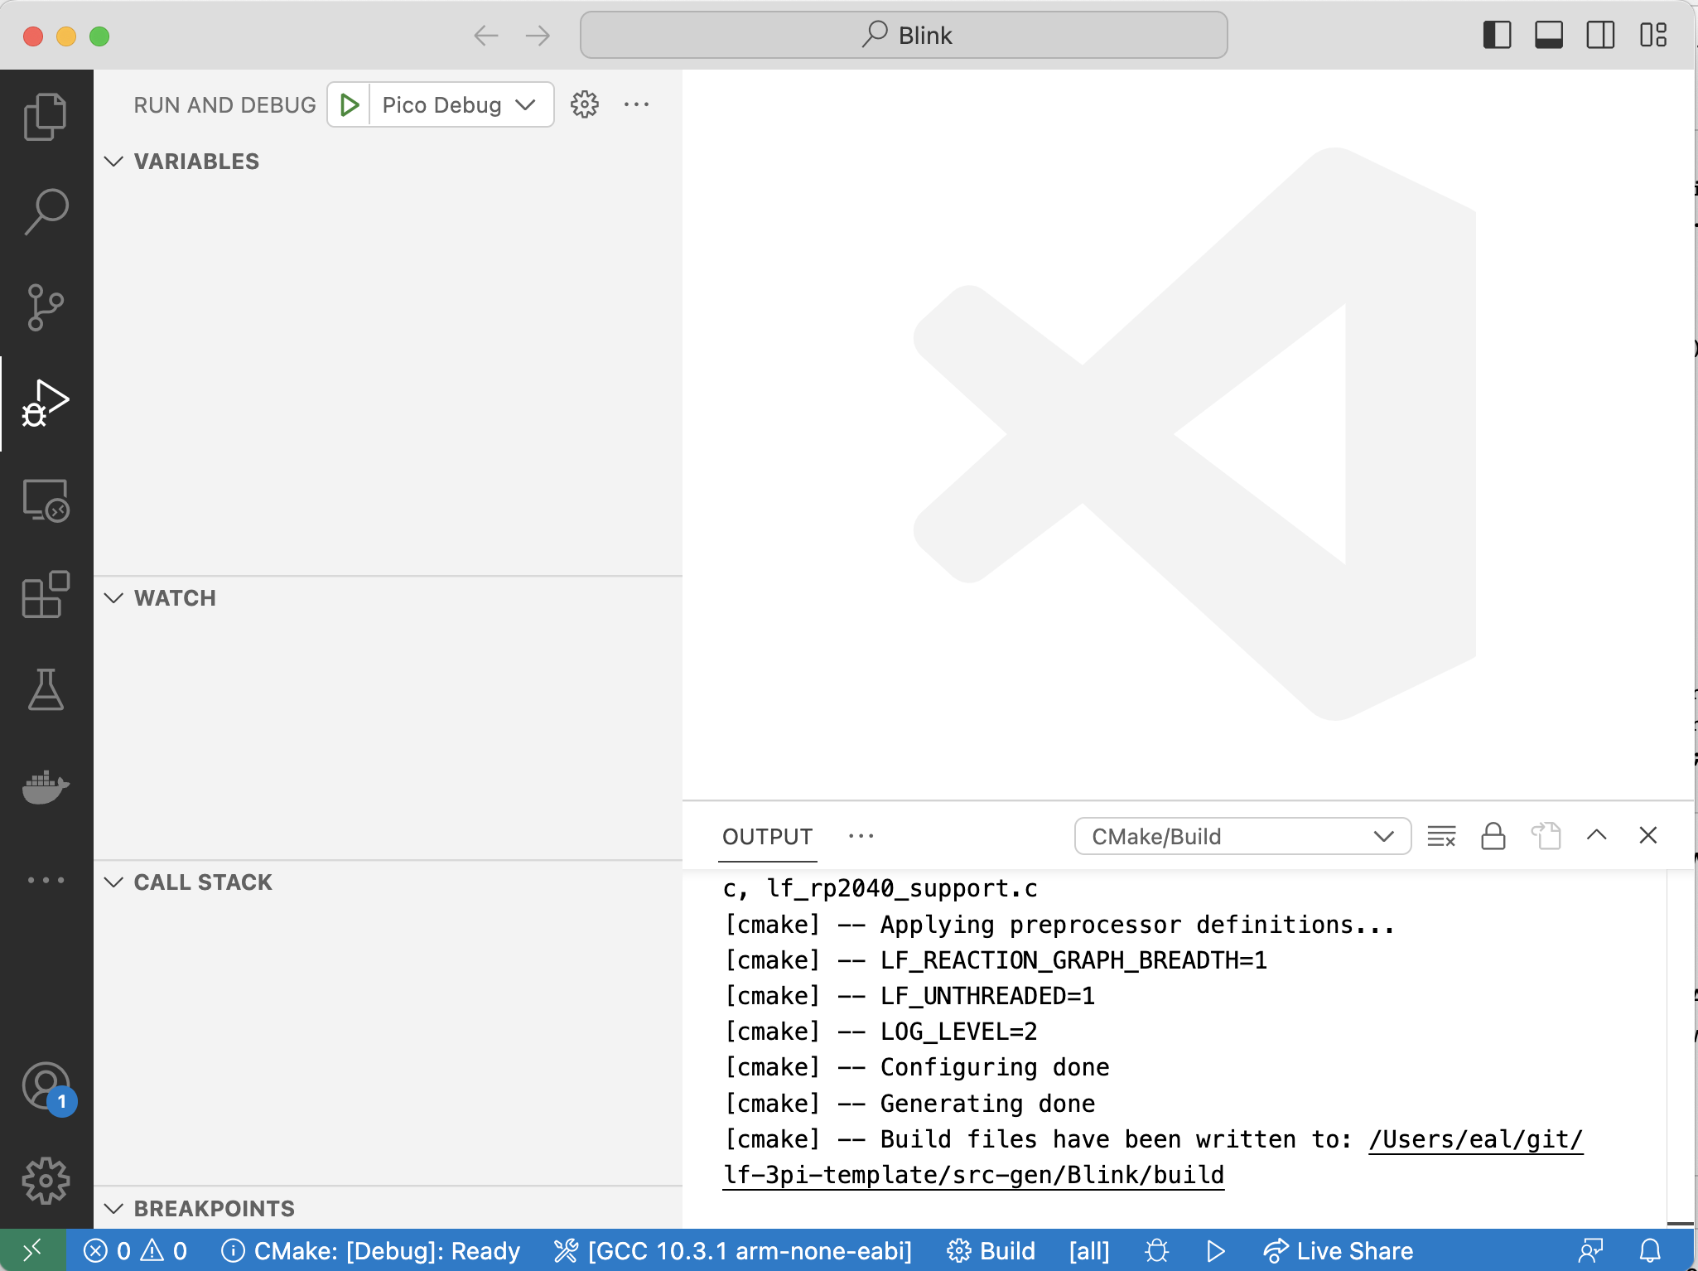The image size is (1698, 1271).
Task: Toggle output scroll lock
Action: tap(1493, 836)
